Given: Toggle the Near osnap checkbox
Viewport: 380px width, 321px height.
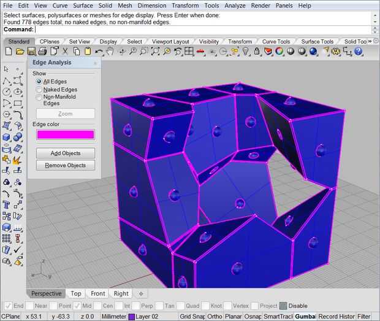Looking at the screenshot, I should coord(30,306).
